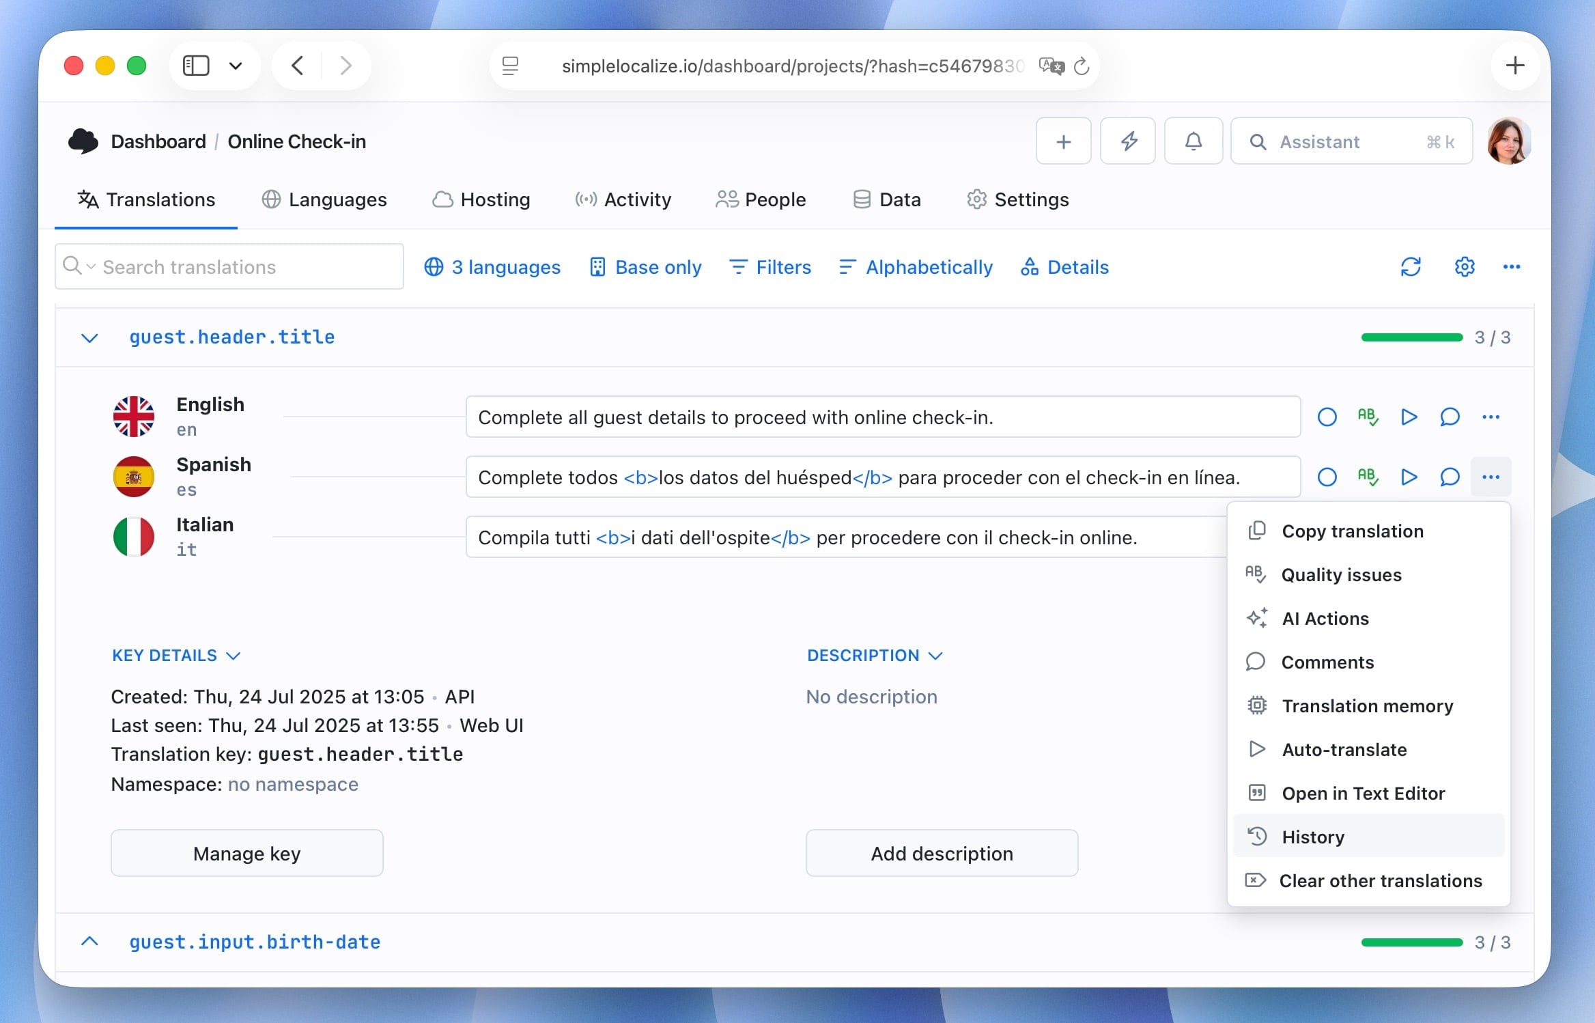
Task: Click the Add description button
Action: click(942, 854)
